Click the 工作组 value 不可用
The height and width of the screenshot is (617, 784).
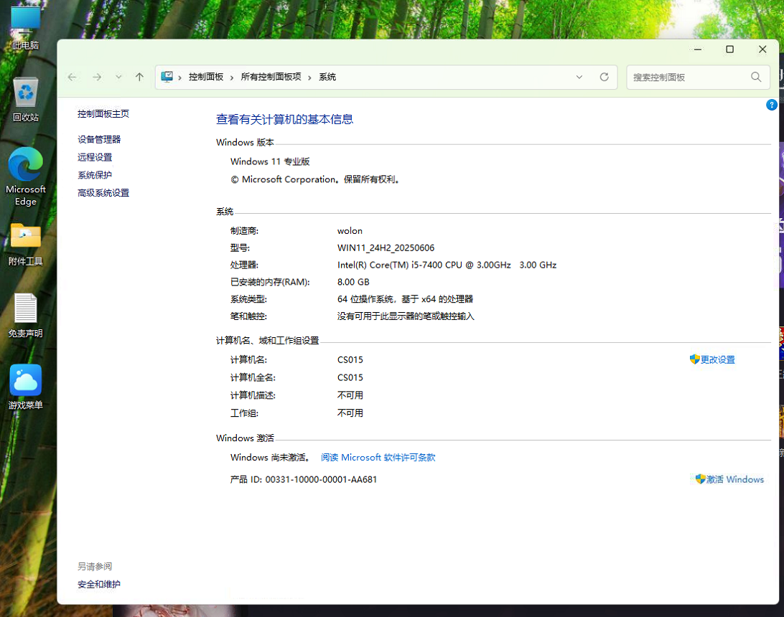click(350, 413)
